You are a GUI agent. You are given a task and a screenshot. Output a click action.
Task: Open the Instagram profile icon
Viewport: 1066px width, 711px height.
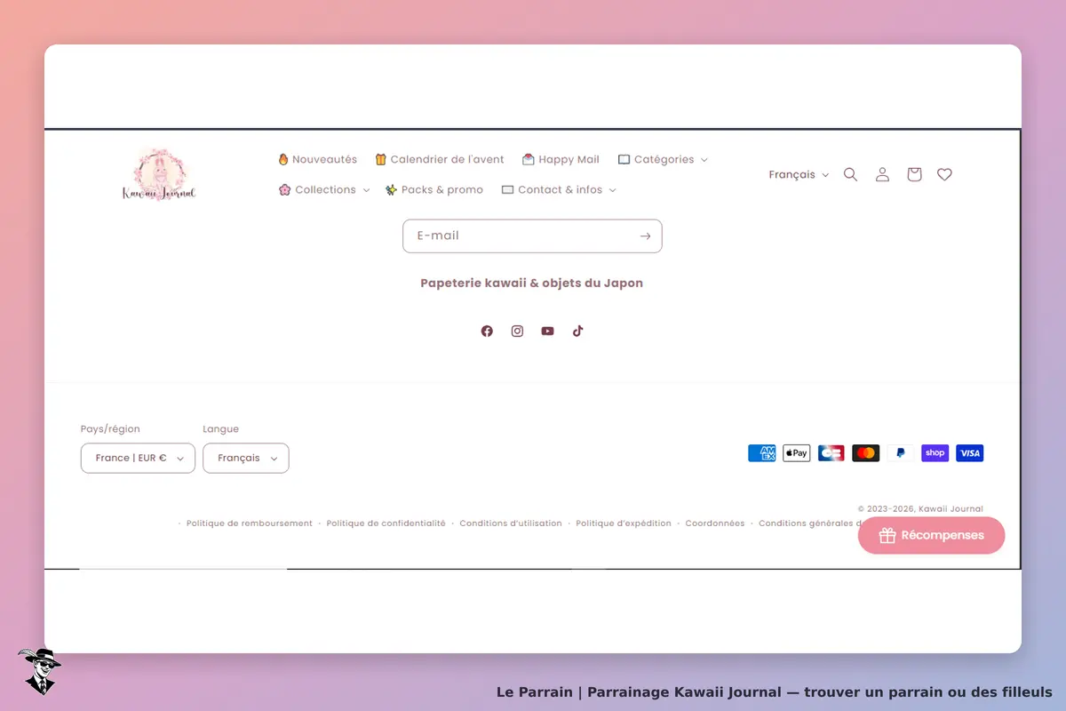pos(517,331)
